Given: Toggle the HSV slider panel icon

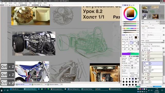Looking at the screenshot, I should [127, 5].
